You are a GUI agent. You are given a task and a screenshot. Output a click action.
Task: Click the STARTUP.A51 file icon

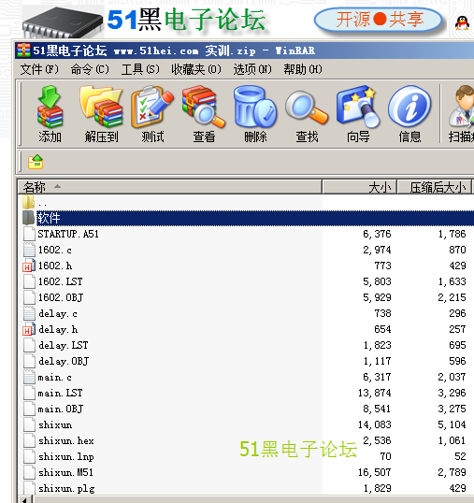[29, 234]
